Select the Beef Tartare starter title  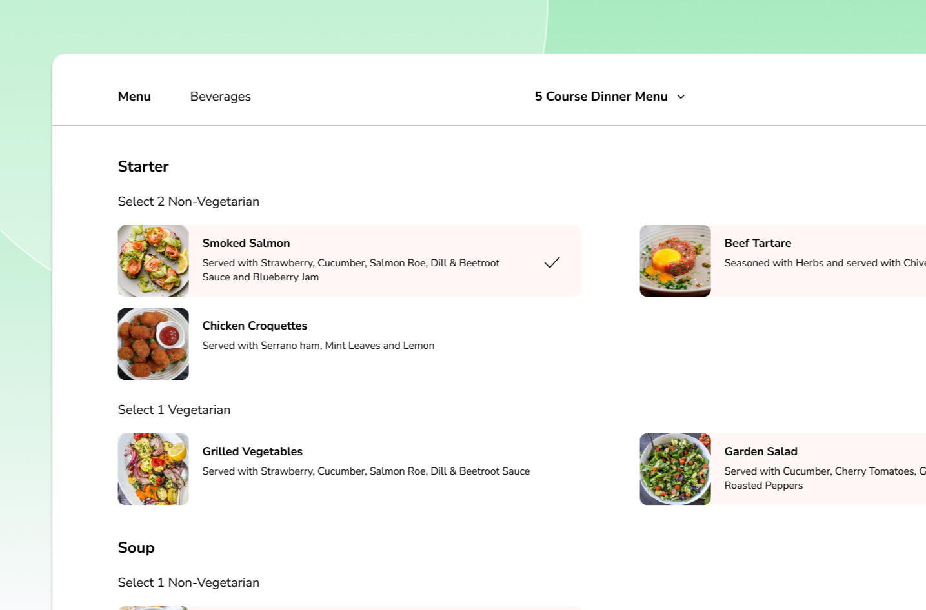click(758, 243)
